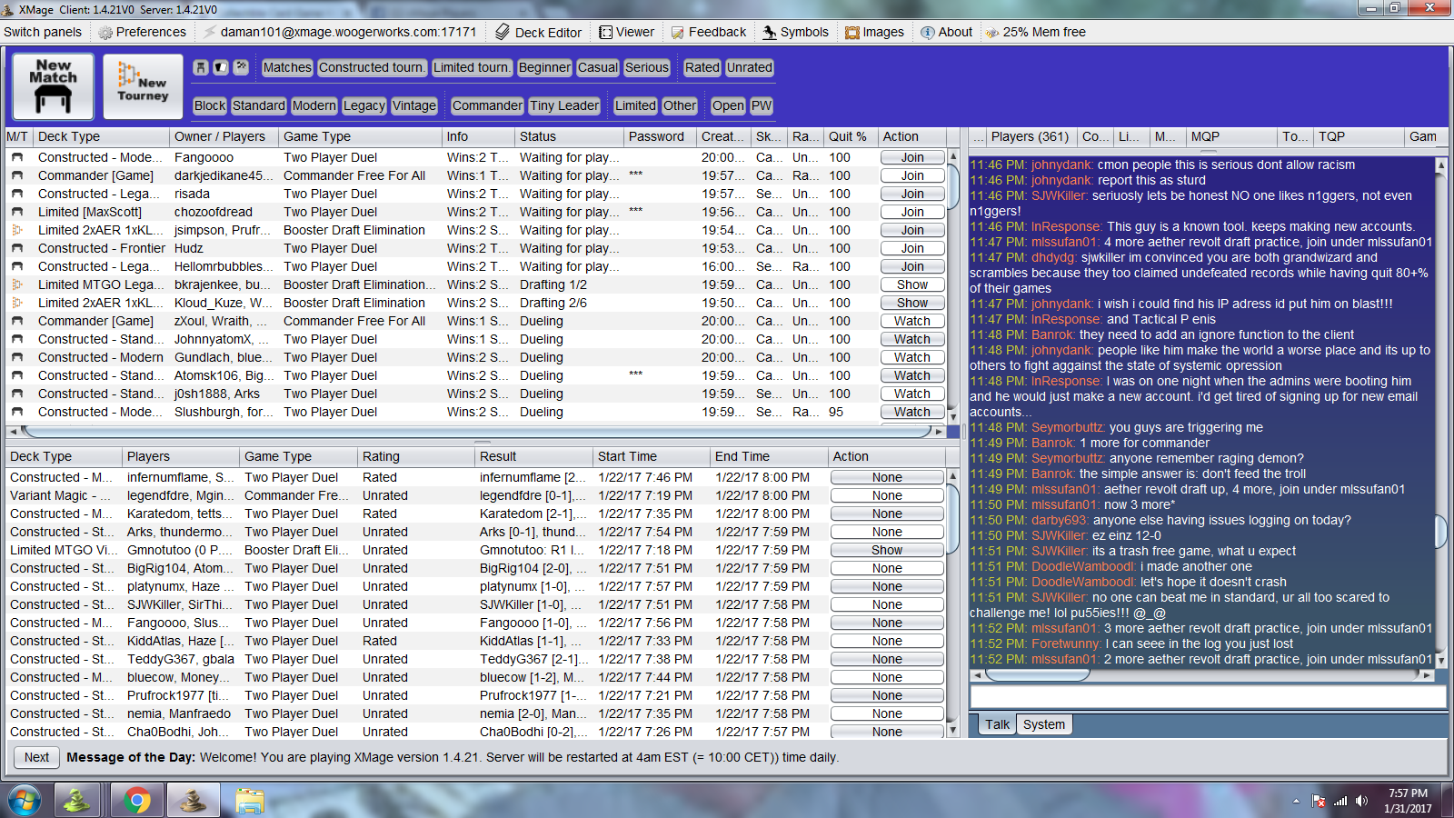Image resolution: width=1454 pixels, height=818 pixels.
Task: Open the About dialog
Action: click(946, 32)
